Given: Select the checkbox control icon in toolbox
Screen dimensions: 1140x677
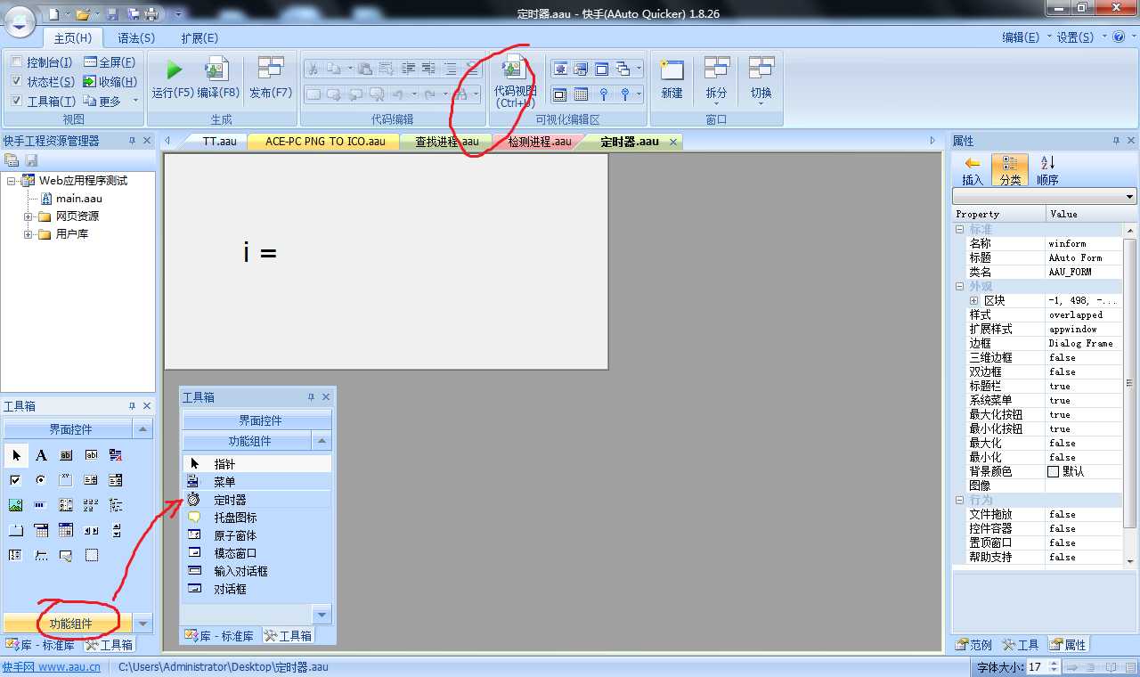Looking at the screenshot, I should click(x=15, y=480).
